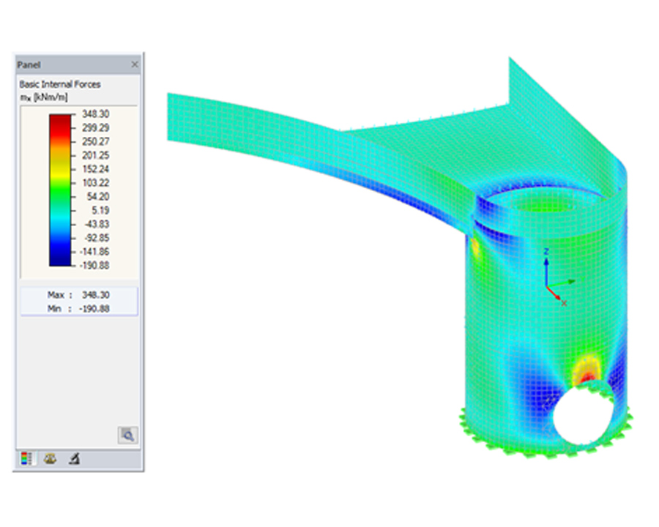The height and width of the screenshot is (527, 659).
Task: Open the color scale tab icon
Action: (26, 458)
